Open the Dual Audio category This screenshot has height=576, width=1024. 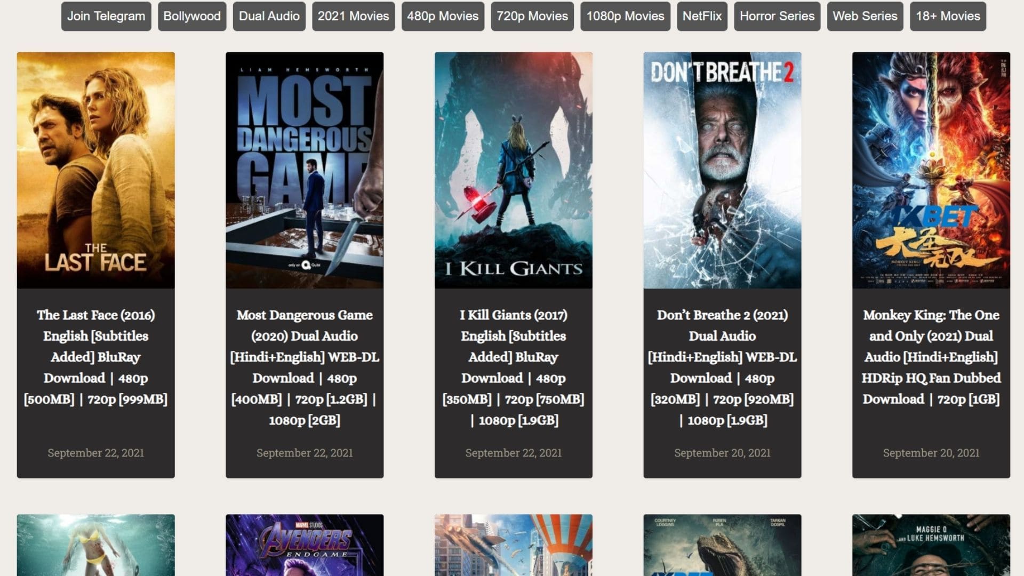pyautogui.click(x=269, y=16)
